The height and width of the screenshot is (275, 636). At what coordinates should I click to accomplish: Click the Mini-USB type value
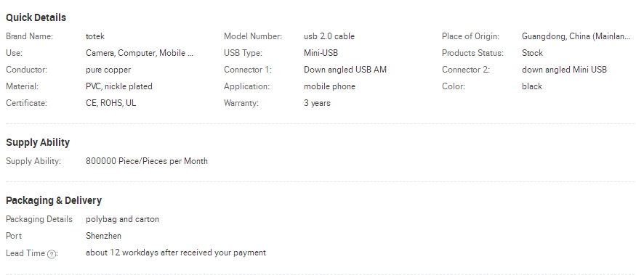pos(321,53)
